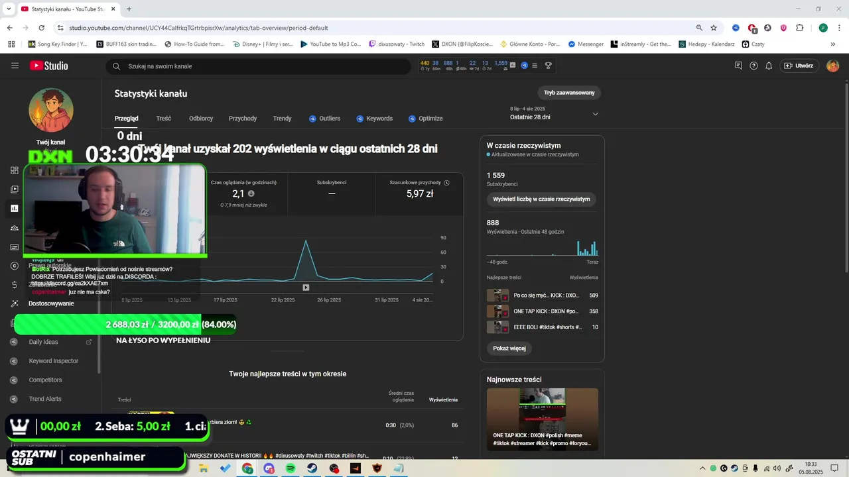Switch to the Odbiorcy tab

coord(201,119)
